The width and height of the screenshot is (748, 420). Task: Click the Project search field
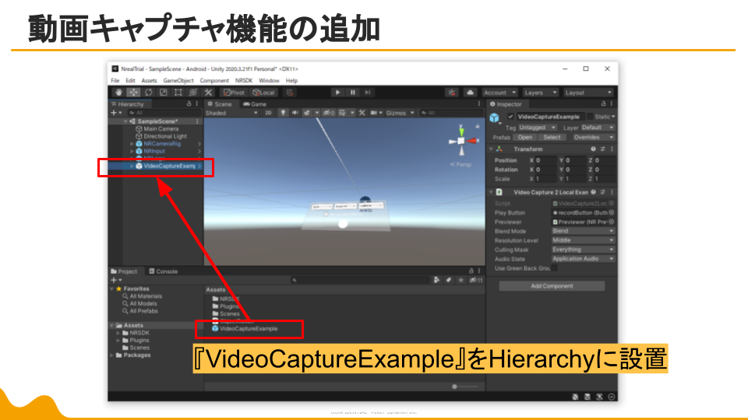pos(360,280)
